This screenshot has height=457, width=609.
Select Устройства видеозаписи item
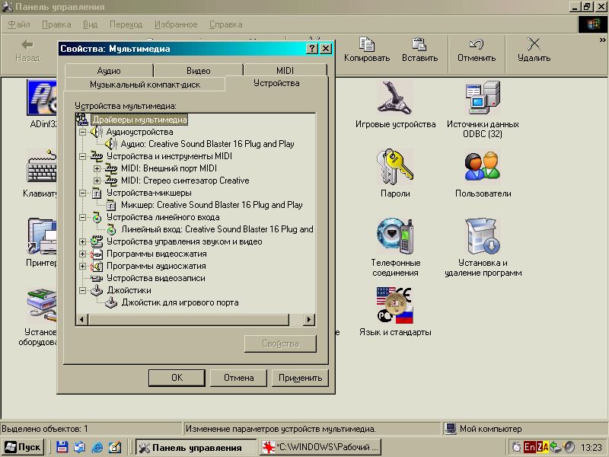pyautogui.click(x=156, y=278)
